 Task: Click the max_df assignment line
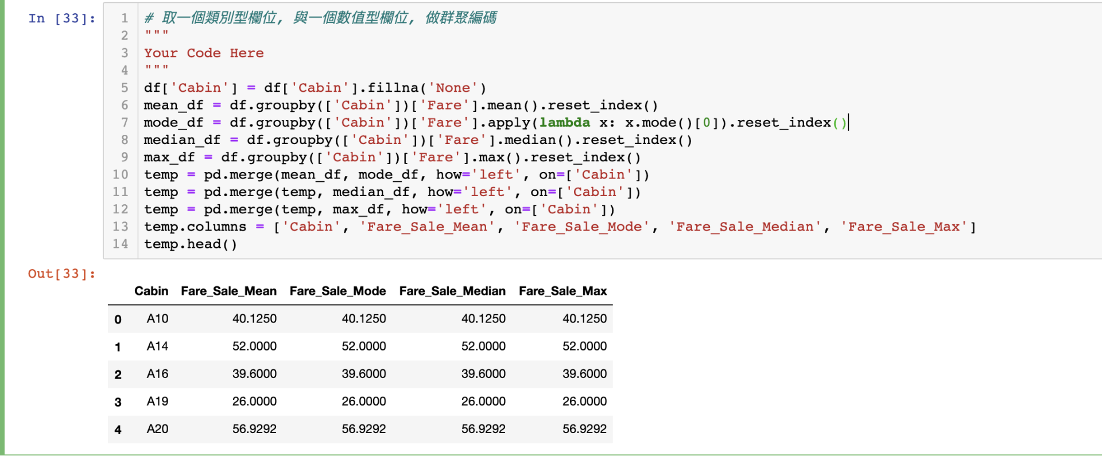coord(392,157)
